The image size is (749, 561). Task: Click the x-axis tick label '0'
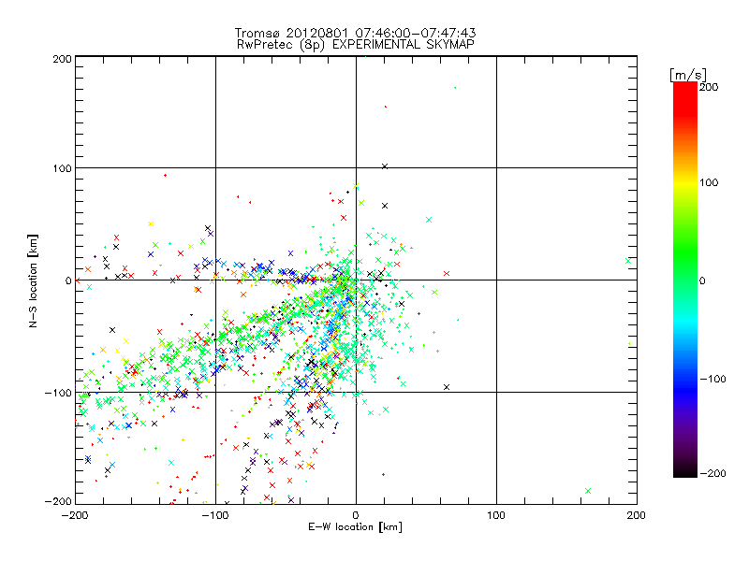(356, 516)
